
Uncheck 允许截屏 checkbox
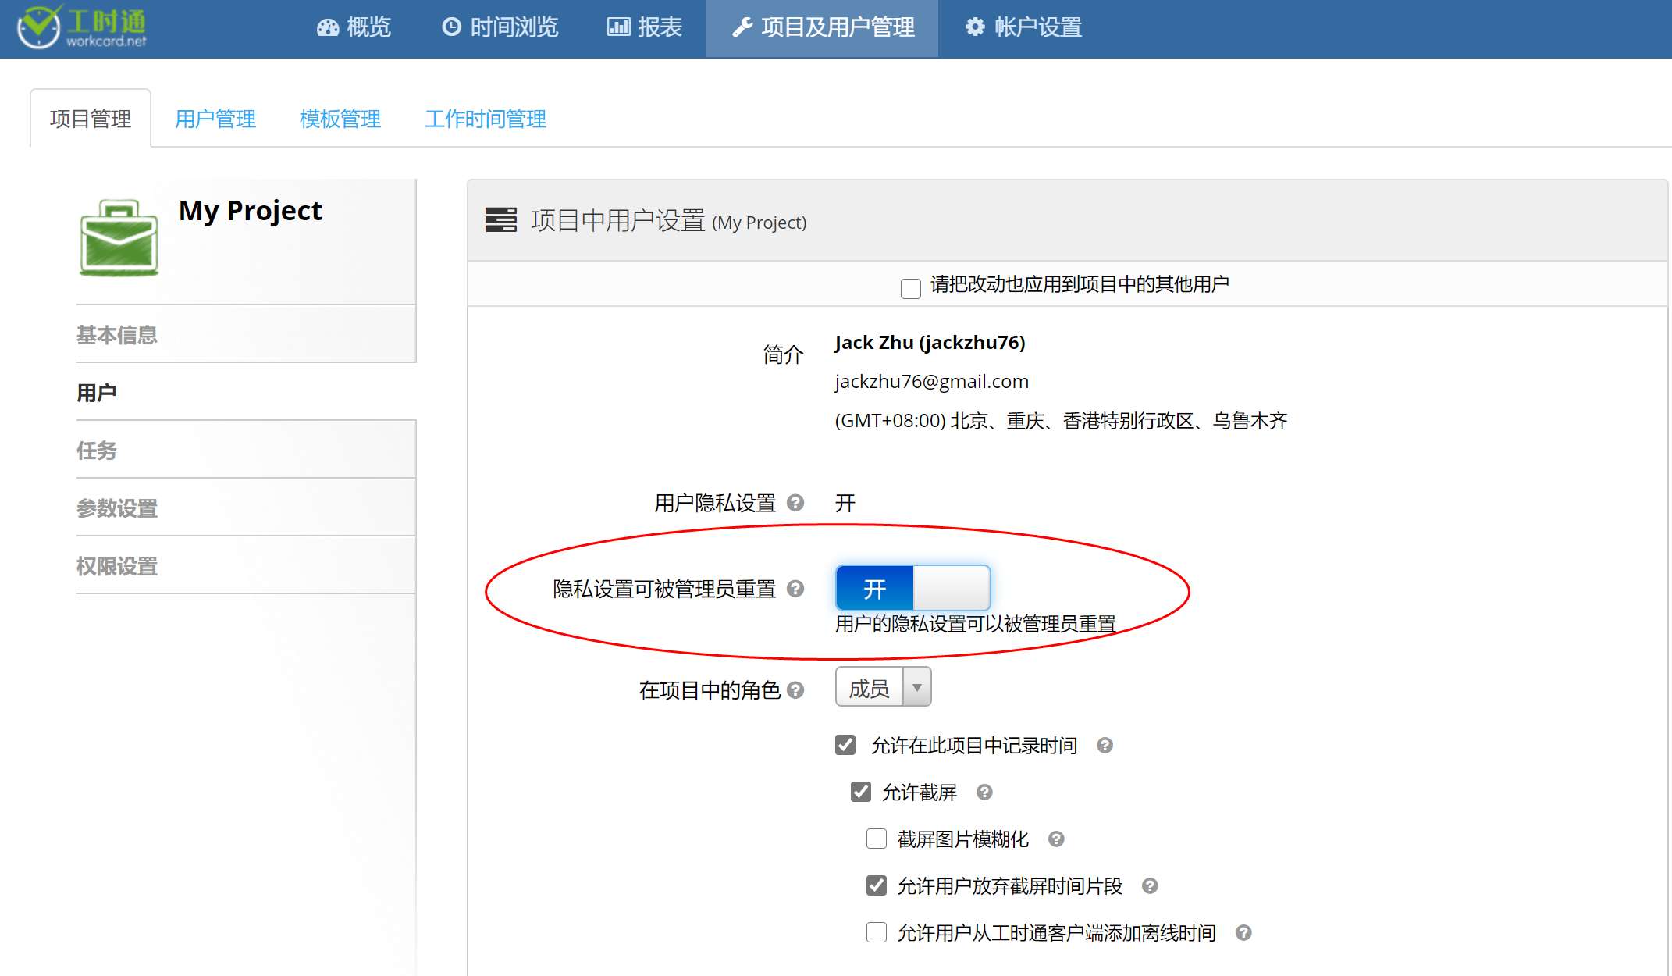861,793
